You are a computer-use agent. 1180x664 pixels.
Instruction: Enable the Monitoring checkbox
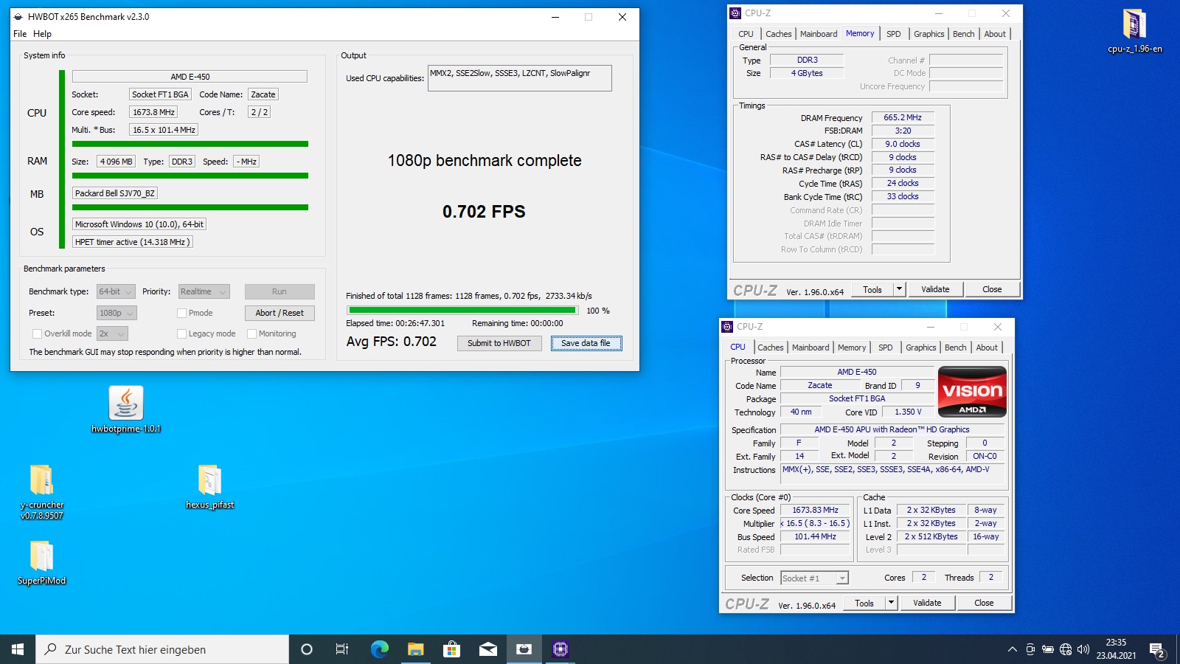(251, 333)
